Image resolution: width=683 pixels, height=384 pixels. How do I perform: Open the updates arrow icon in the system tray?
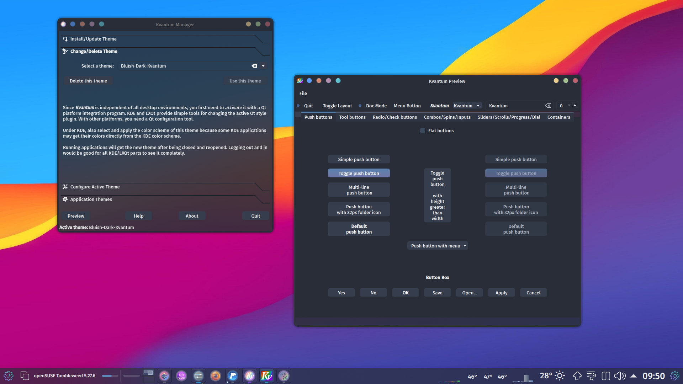(x=577, y=376)
